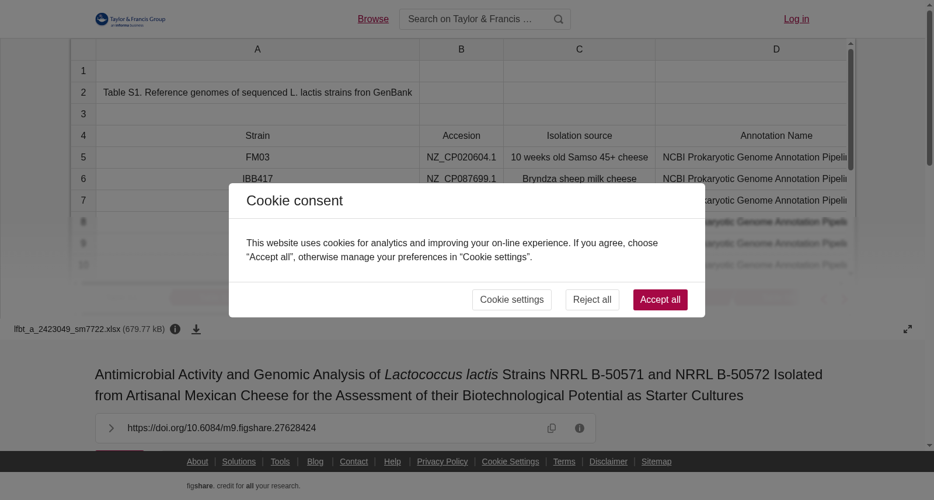
Task: Open the Blog footer link
Action: (315, 461)
